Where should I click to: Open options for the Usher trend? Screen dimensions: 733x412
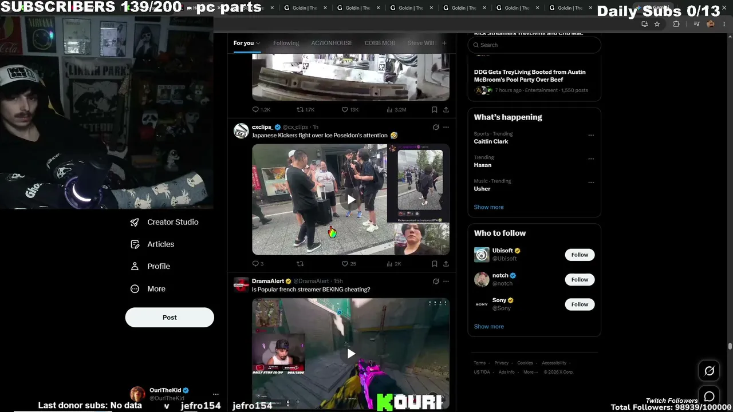591,183
